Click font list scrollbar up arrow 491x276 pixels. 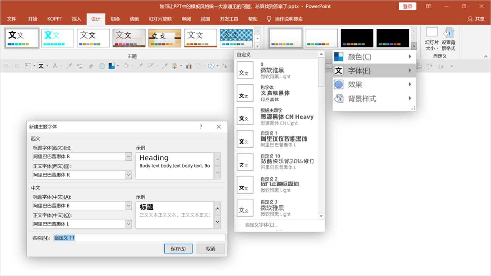[x=321, y=54]
